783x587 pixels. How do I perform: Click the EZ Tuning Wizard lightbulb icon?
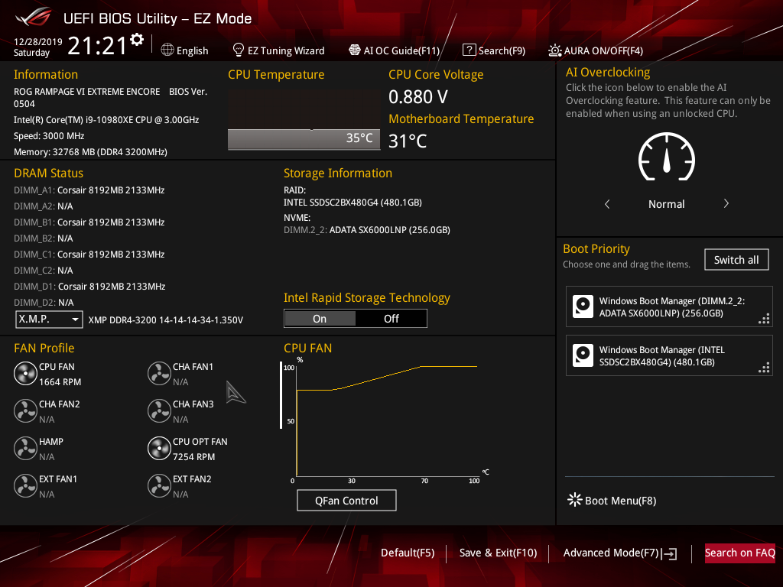[x=239, y=50]
